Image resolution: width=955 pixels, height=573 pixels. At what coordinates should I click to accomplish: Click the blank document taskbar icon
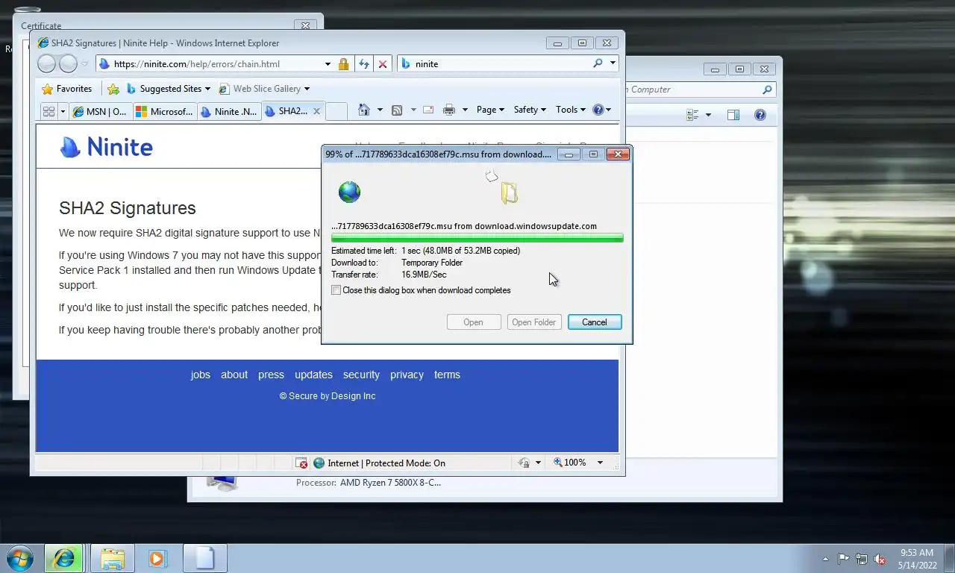(204, 558)
